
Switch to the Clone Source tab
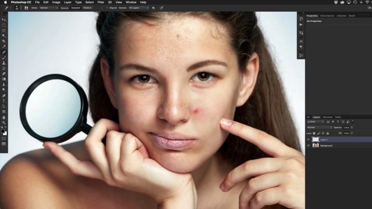327,16
